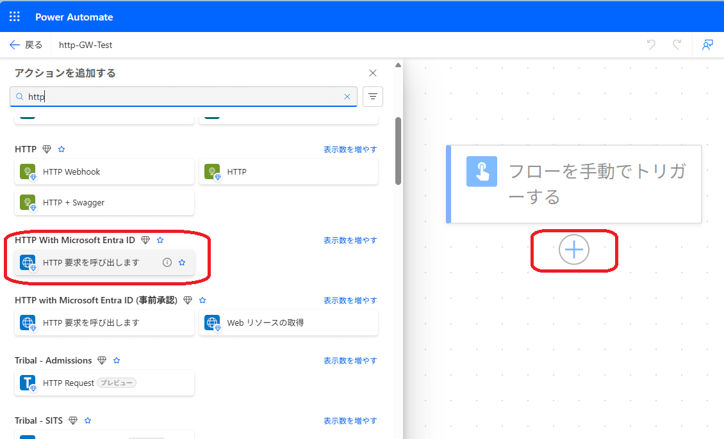Viewport: 724px width, 439px height.
Task: Go back with the 戻る arrow
Action: [x=26, y=45]
